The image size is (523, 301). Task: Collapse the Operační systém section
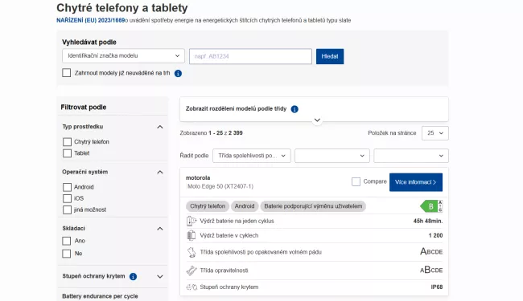pos(160,173)
